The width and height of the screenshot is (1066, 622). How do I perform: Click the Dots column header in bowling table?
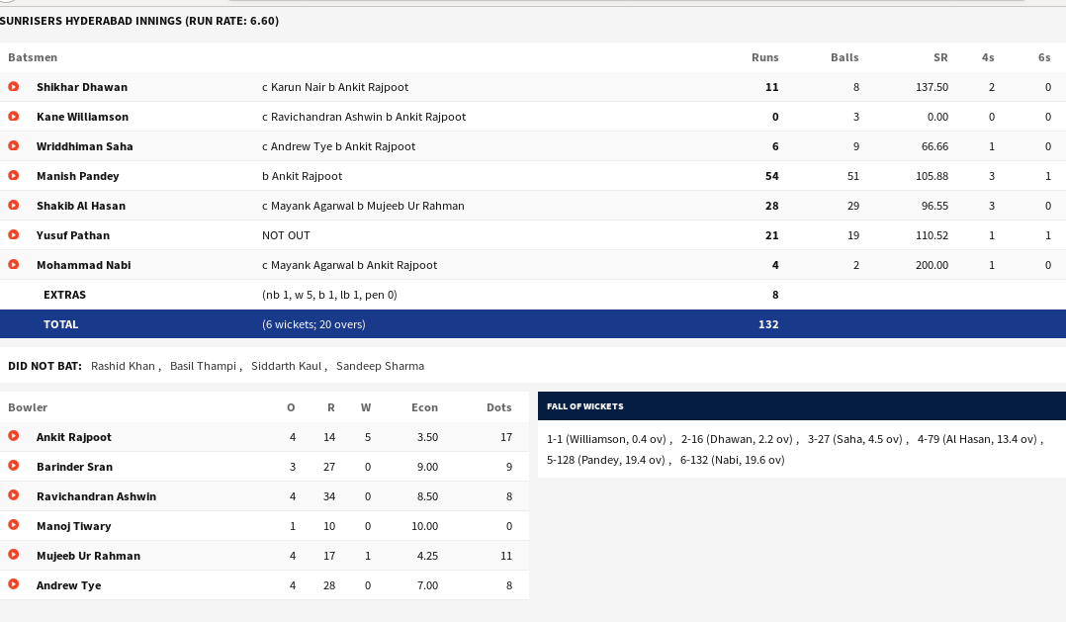coord(499,407)
